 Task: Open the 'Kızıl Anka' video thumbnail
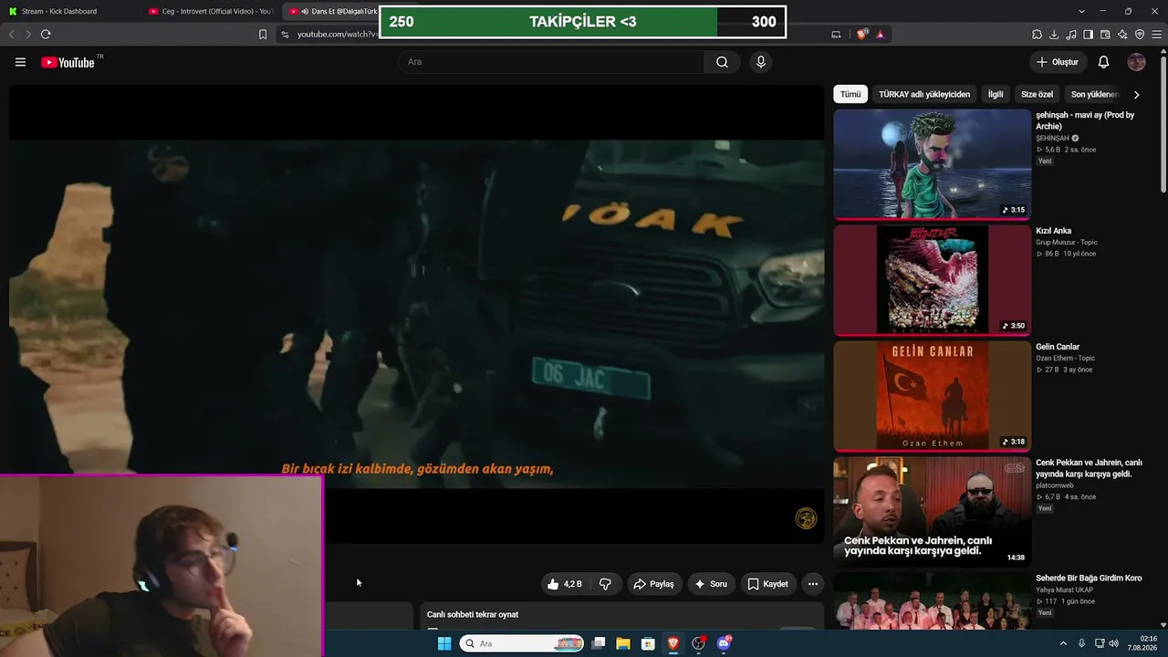point(932,280)
